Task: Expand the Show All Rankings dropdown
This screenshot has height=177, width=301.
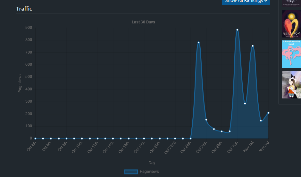Action: (246, 2)
